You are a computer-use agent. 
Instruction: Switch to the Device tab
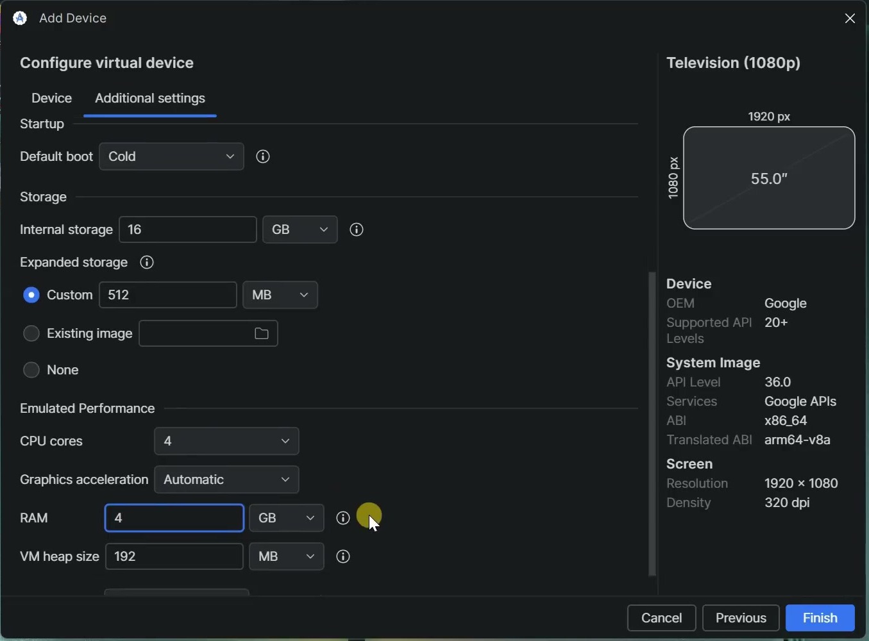click(52, 99)
